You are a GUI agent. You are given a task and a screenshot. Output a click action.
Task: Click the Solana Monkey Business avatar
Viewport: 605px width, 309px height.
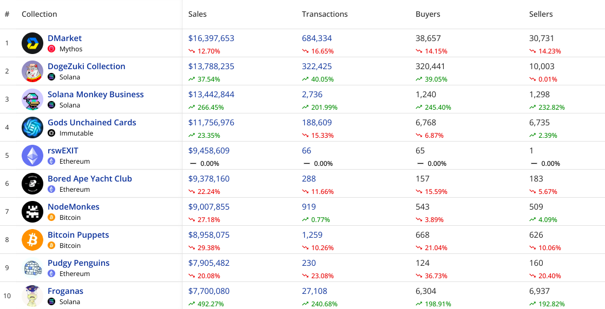[x=32, y=99]
